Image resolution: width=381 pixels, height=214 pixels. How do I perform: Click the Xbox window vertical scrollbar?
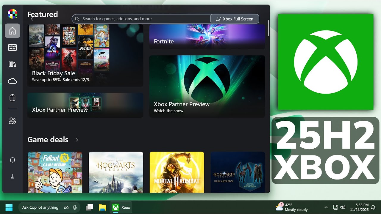268,28
